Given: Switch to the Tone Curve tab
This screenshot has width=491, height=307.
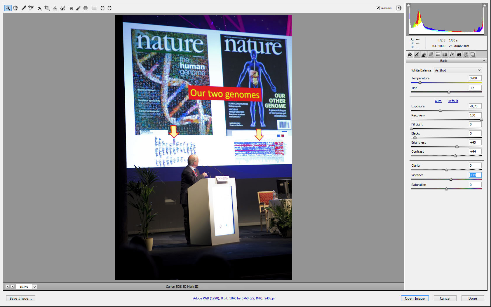Looking at the screenshot, I should pyautogui.click(x=417, y=55).
